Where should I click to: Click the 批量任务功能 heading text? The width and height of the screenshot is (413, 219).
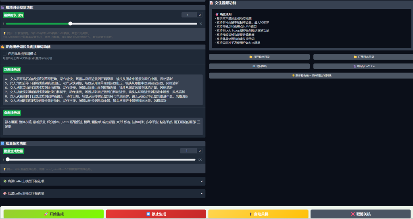(x=16, y=143)
